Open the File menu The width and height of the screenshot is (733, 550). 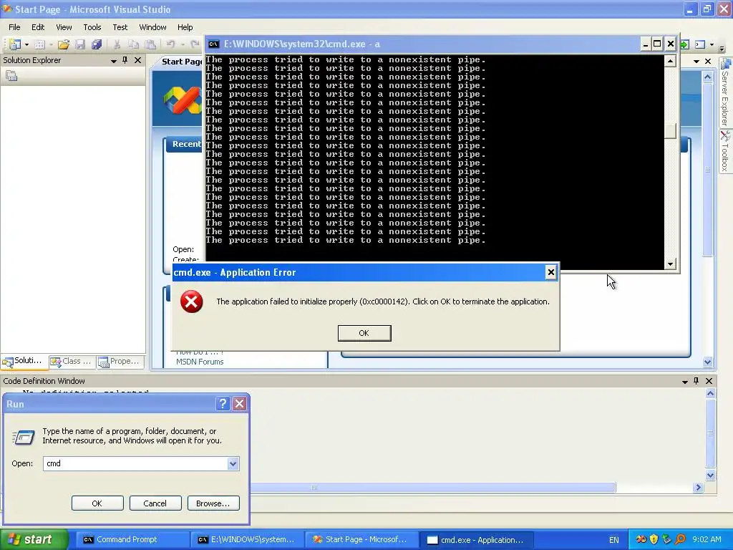(x=14, y=27)
